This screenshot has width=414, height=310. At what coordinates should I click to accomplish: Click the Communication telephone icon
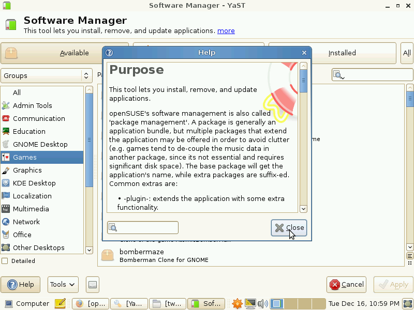(x=6, y=119)
